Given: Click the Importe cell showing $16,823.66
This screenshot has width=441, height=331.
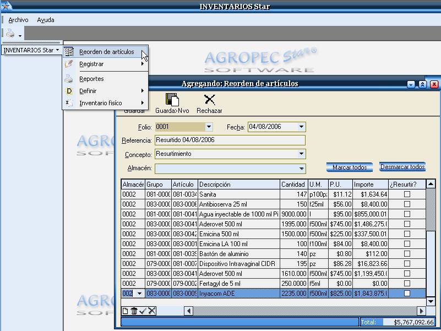Looking at the screenshot, I should [x=371, y=263].
